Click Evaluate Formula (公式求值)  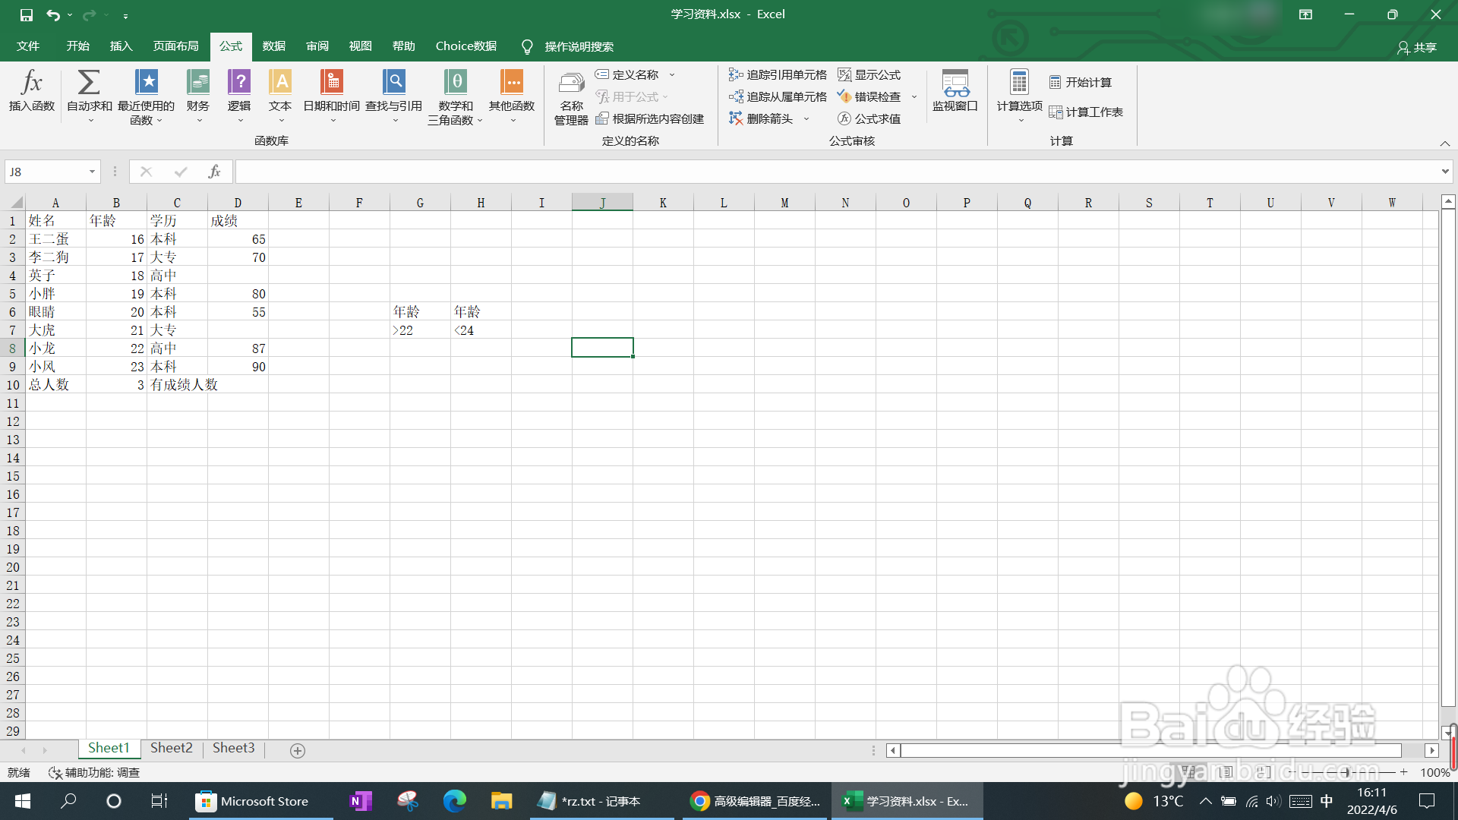click(x=869, y=118)
